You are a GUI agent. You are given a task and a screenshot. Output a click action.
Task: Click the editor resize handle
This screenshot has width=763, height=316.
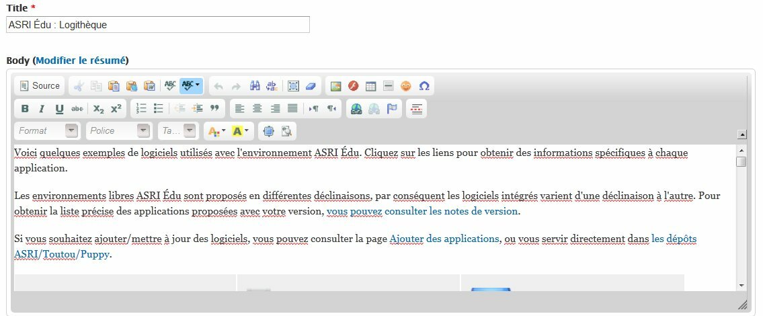coord(742,305)
